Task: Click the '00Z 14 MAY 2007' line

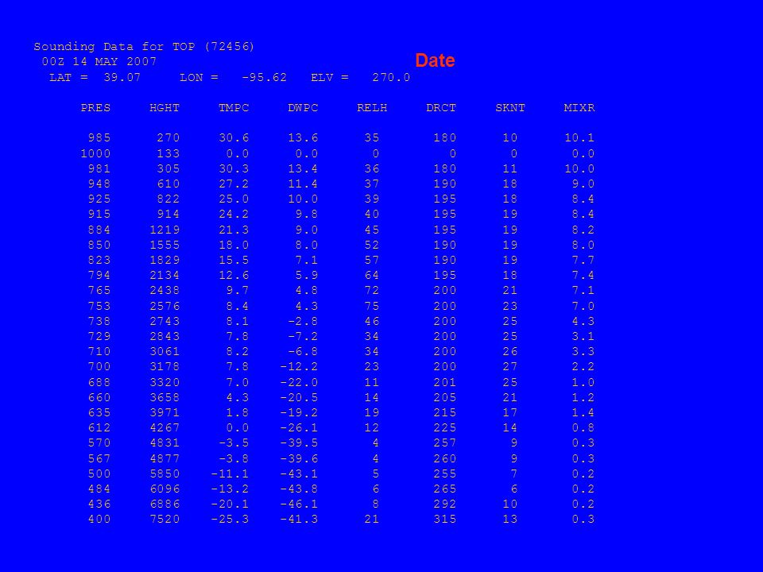Action: click(99, 62)
